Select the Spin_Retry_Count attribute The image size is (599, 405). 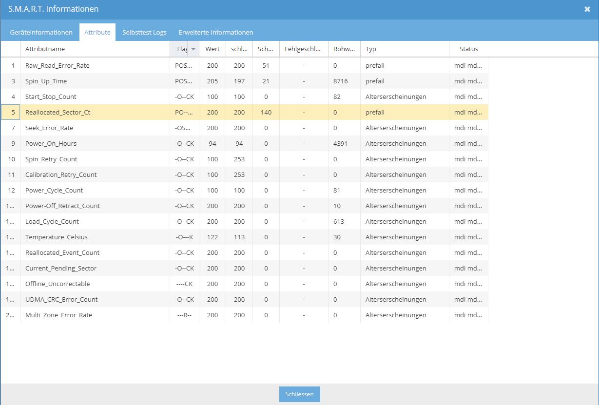pos(51,159)
